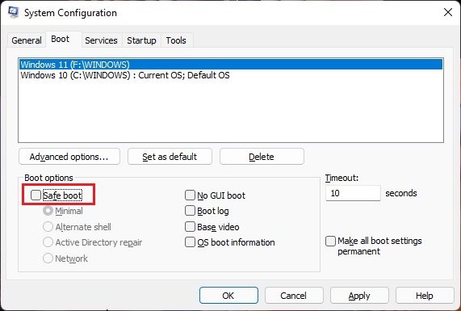Image resolution: width=461 pixels, height=311 pixels.
Task: Switch to the General tab
Action: 27,40
